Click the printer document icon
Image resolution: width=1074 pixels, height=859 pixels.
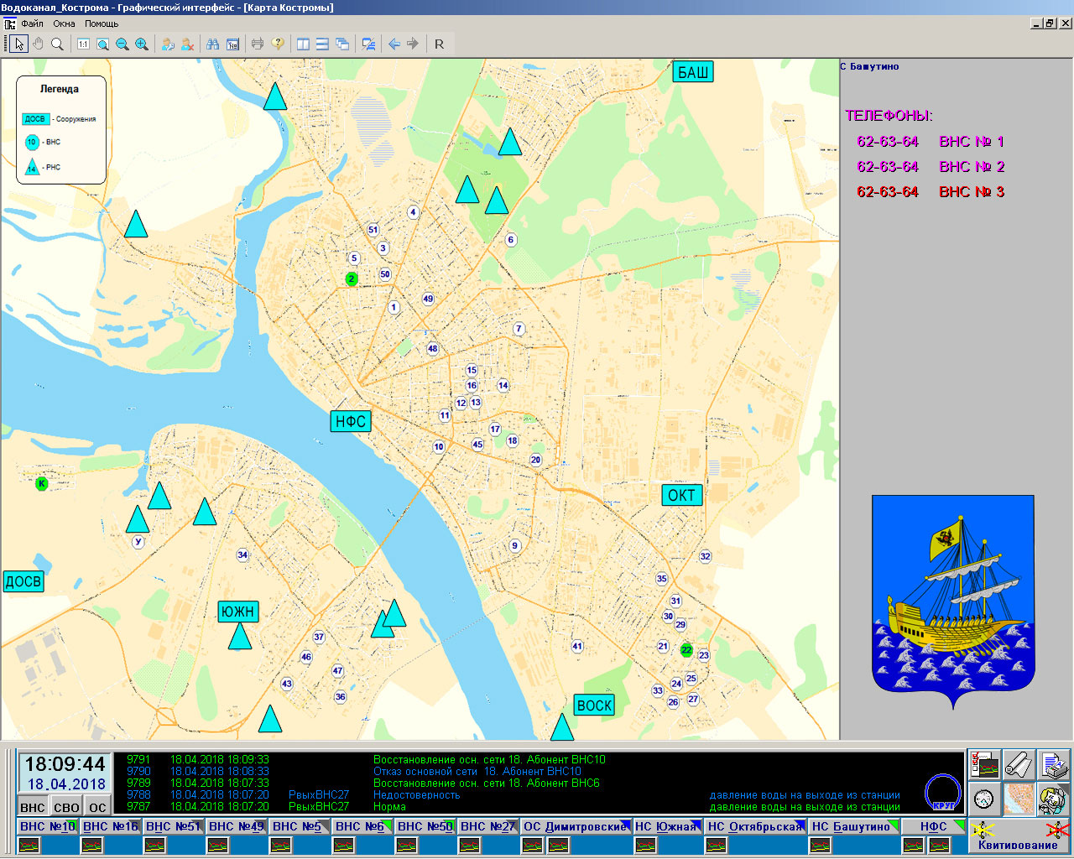point(1054,765)
